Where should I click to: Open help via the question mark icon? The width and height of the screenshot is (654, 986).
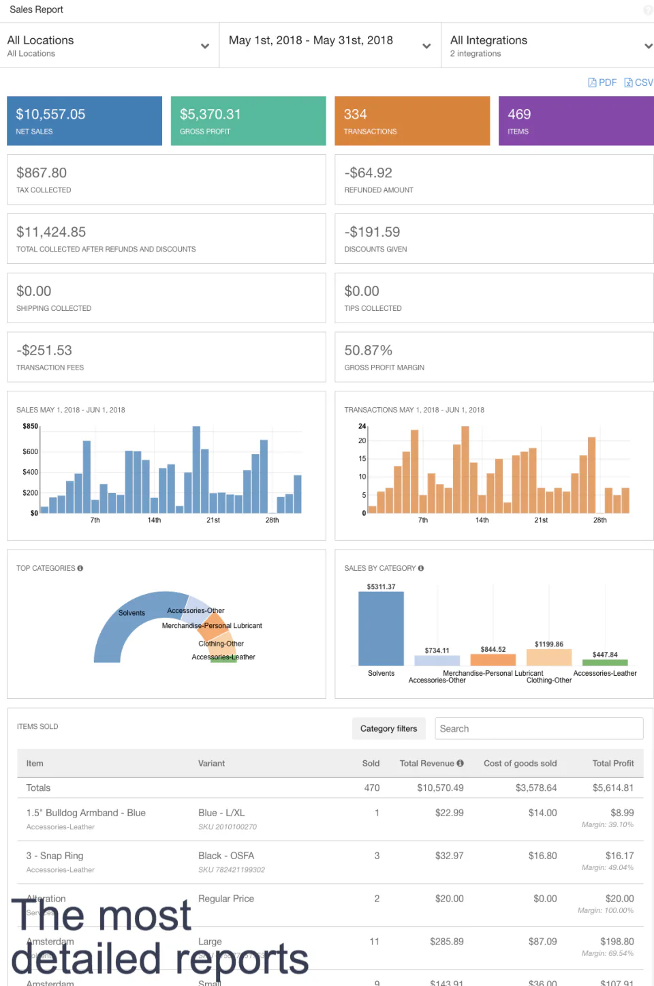(x=648, y=10)
